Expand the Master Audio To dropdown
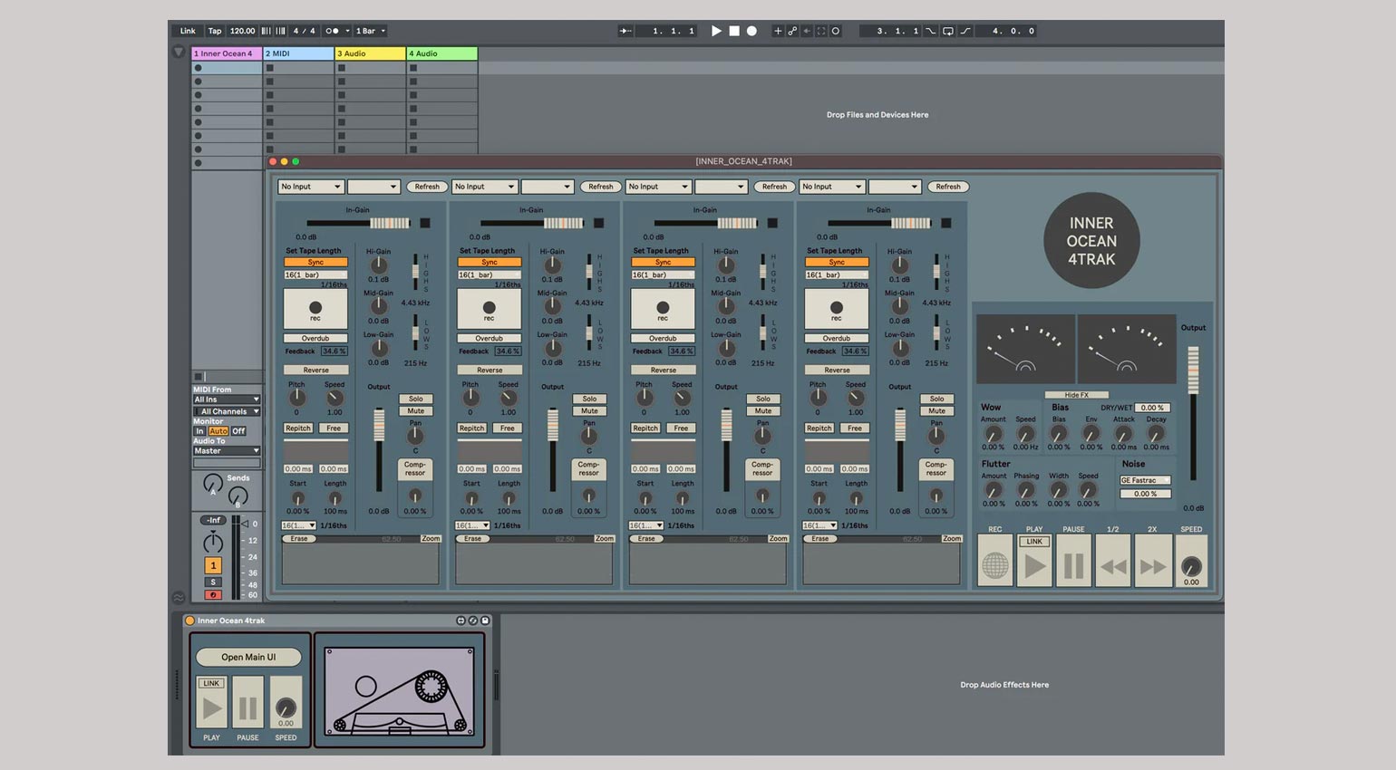Viewport: 1396px width, 770px height. pos(226,450)
